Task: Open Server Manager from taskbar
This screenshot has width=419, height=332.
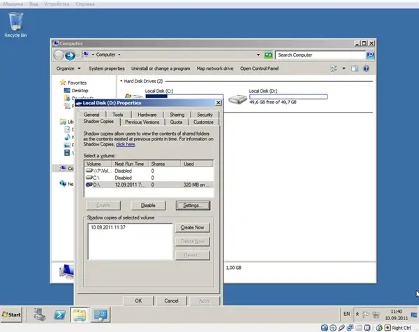Action: pyautogui.click(x=40, y=315)
